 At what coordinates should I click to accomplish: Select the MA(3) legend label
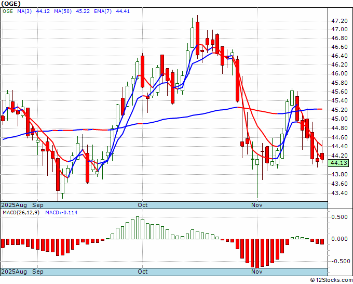[24, 11]
